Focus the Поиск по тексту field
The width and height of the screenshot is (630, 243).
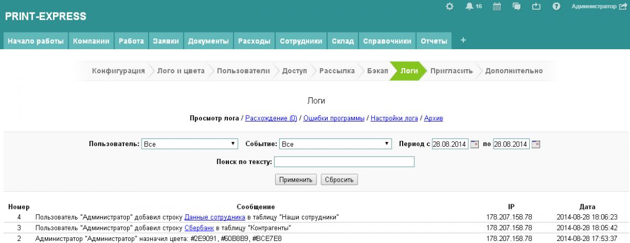pos(344,162)
